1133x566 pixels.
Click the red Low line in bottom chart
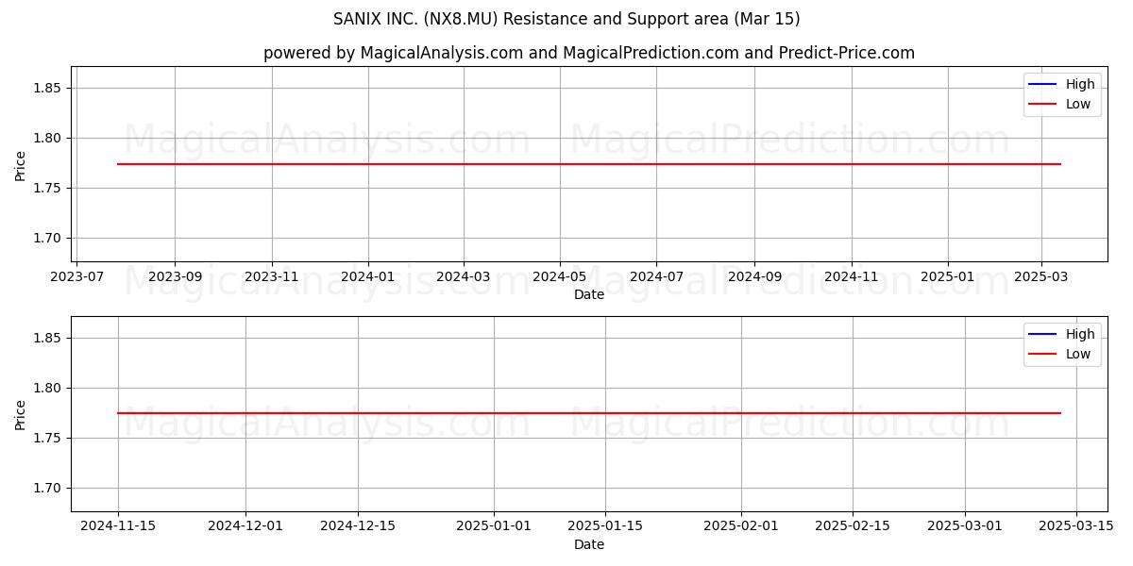tap(589, 413)
